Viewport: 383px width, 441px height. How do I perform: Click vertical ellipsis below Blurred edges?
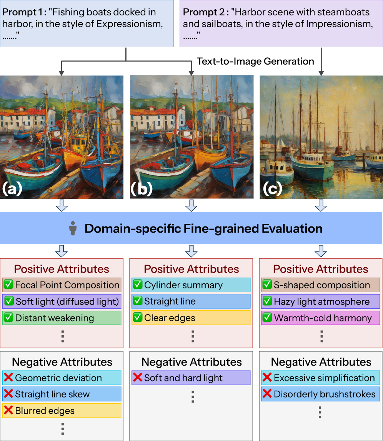tap(62, 429)
